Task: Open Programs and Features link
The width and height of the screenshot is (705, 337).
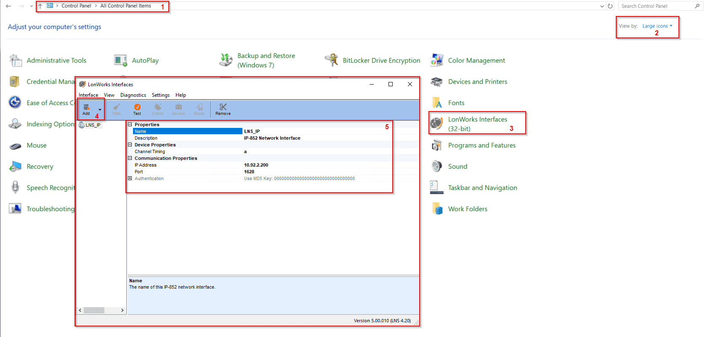Action: (482, 145)
